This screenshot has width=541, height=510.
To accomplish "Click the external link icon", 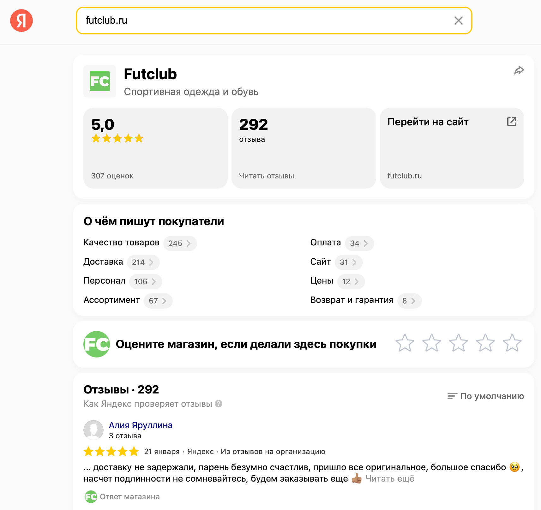I will pyautogui.click(x=512, y=122).
